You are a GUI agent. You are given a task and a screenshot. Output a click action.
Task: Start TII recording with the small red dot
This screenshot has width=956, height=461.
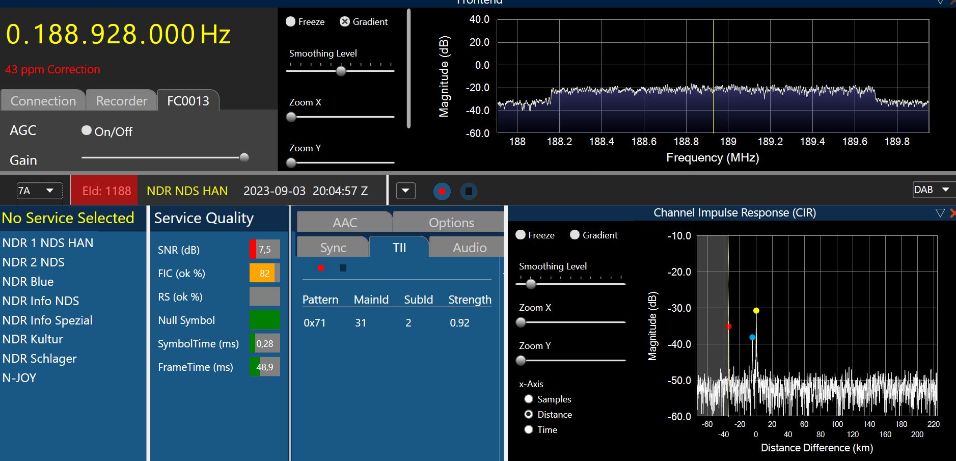321,268
